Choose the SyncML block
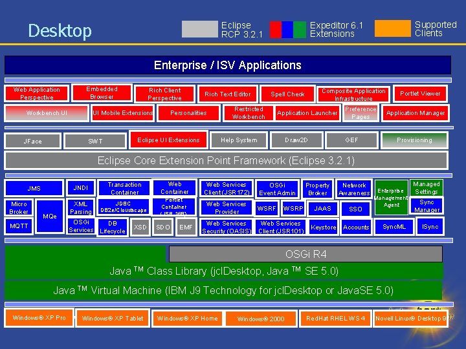This screenshot has height=349, width=466. click(394, 226)
